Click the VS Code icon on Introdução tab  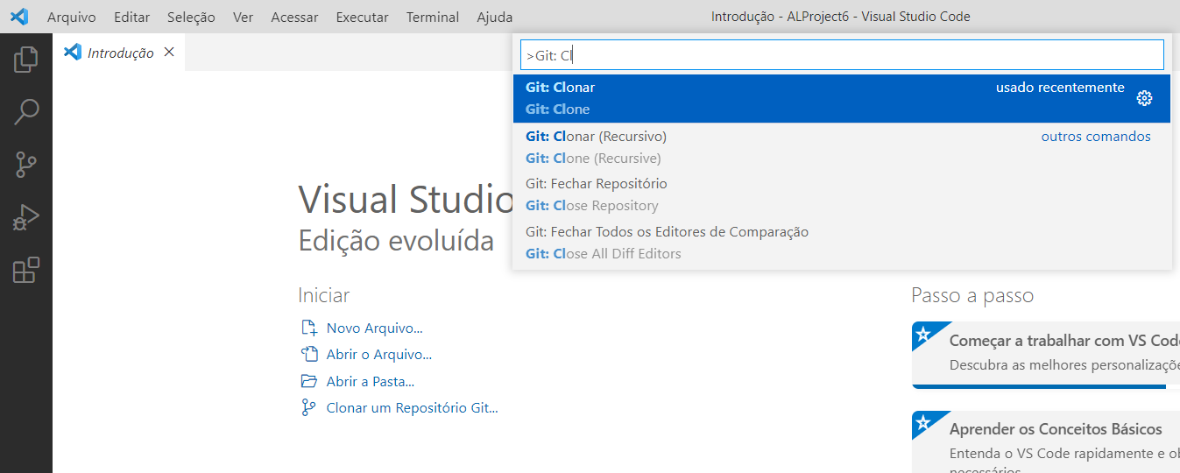point(74,53)
